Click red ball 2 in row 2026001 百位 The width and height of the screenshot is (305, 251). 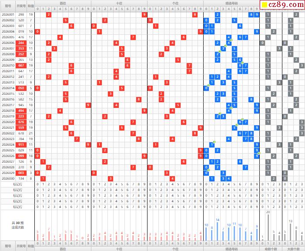(x=49, y=14)
